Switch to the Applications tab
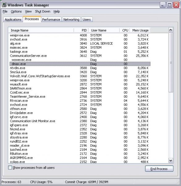The height and width of the screenshot is (186, 181). point(13,20)
